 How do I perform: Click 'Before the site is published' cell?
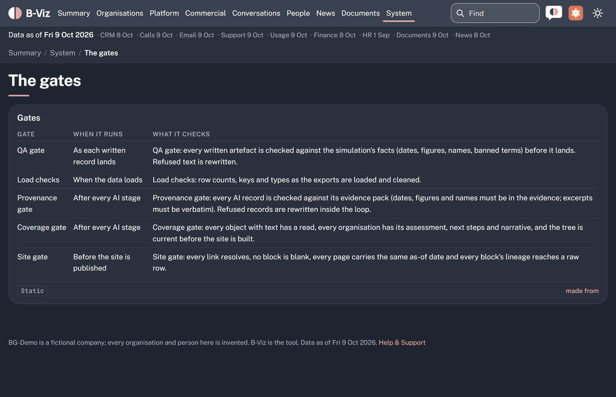(x=102, y=262)
